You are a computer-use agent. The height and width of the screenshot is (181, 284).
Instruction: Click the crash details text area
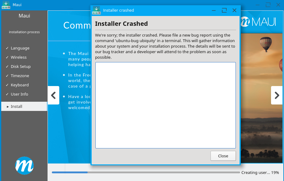tap(165, 105)
